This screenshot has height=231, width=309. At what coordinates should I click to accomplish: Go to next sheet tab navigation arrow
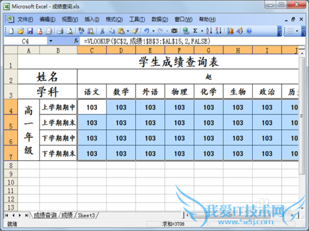[x=20, y=215]
